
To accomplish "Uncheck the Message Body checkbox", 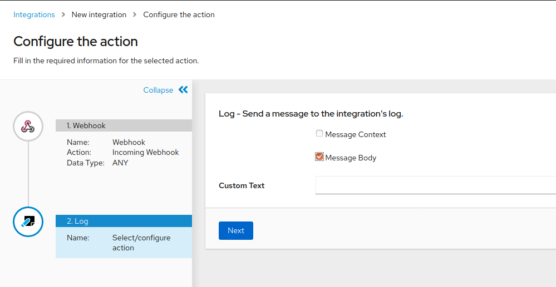I will click(319, 157).
